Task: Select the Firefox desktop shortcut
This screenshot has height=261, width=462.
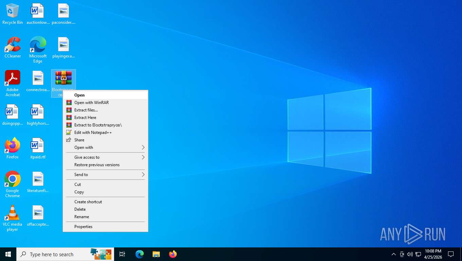Action: pyautogui.click(x=13, y=149)
